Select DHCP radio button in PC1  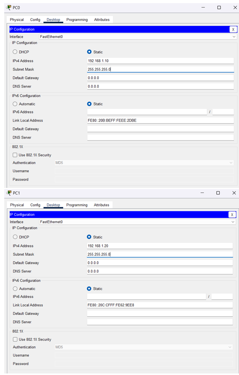click(15, 237)
